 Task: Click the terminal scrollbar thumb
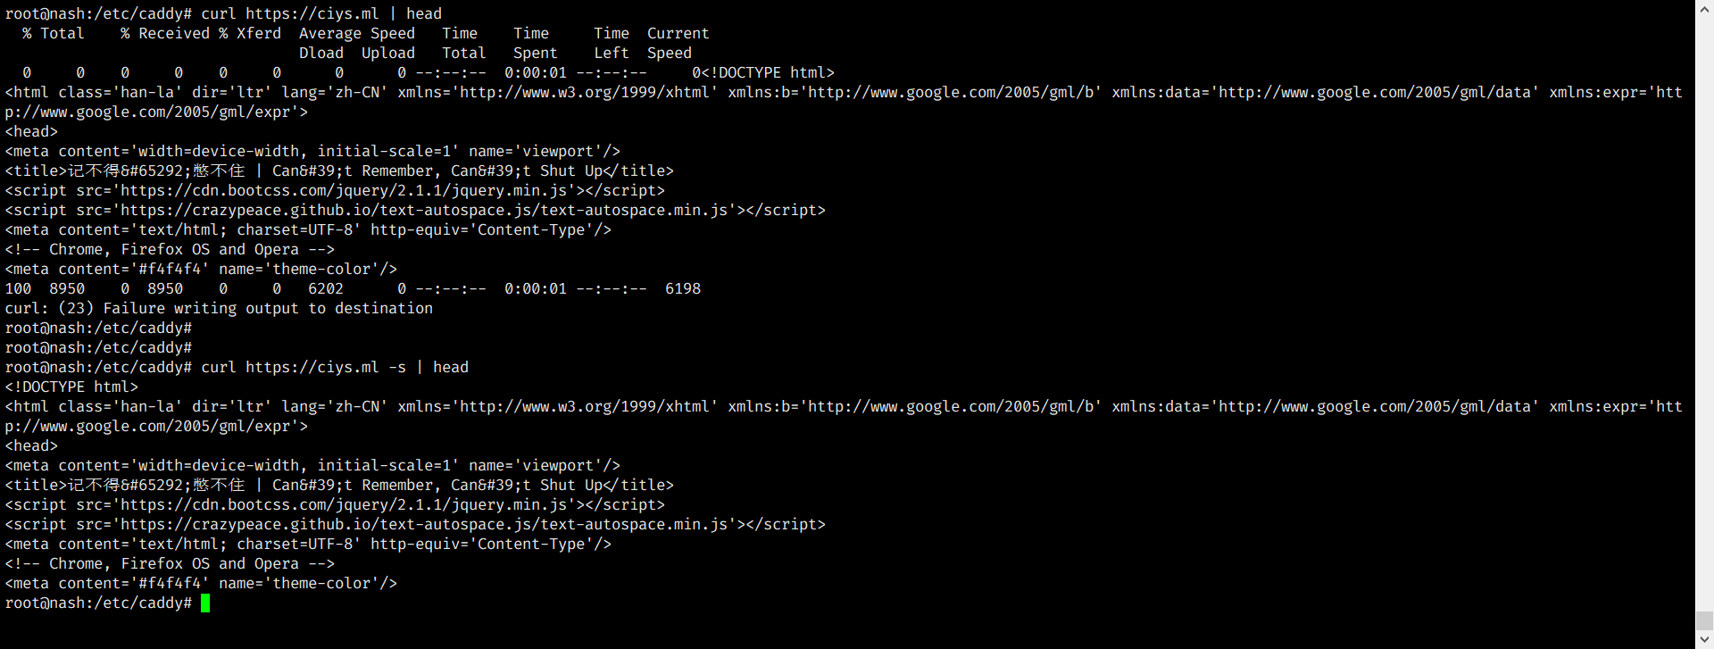[x=1704, y=621]
